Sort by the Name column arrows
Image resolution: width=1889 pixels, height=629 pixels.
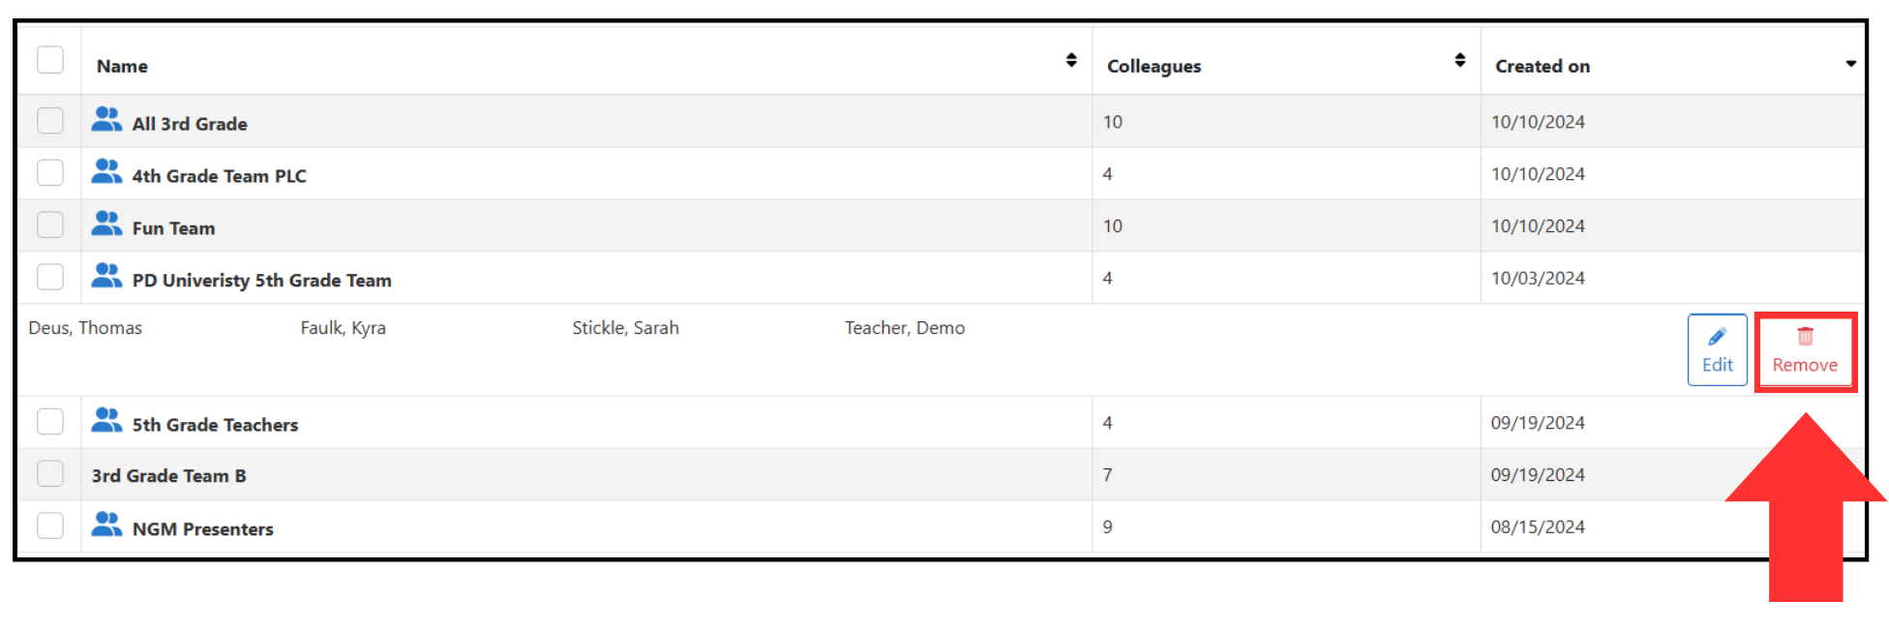(1071, 60)
